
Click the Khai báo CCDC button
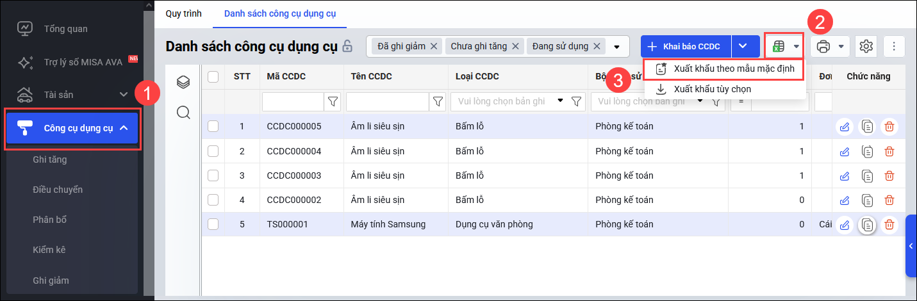pyautogui.click(x=686, y=46)
